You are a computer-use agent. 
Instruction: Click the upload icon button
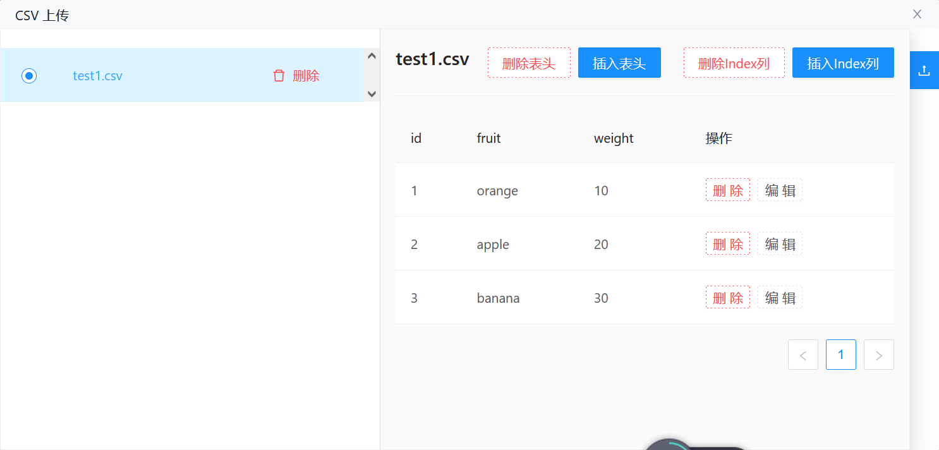coord(924,70)
